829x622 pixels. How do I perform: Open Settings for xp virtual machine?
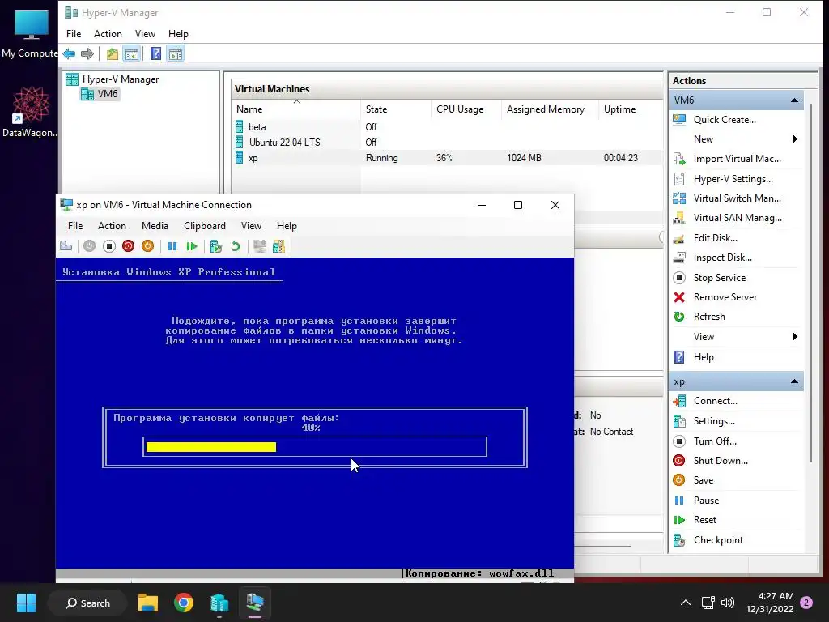pyautogui.click(x=714, y=421)
